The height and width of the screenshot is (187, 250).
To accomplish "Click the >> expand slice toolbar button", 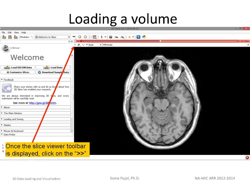I will point(75,45).
